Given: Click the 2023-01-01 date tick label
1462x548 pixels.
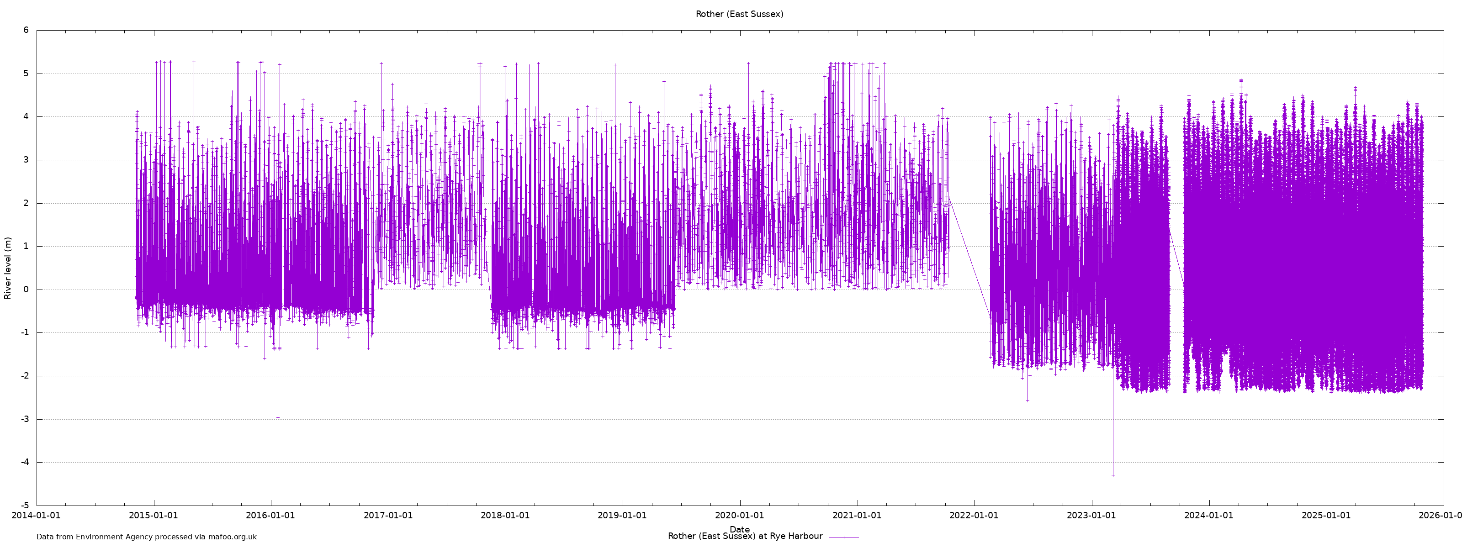Looking at the screenshot, I should pos(1091,516).
